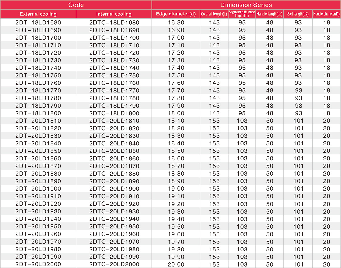341x268 pixels.
Task: Select code 2DTC-18LD1800
Action: click(x=114, y=113)
